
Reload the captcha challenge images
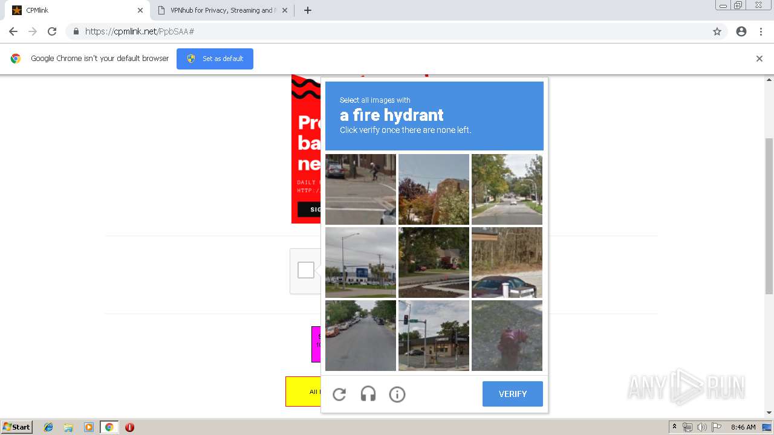click(339, 395)
